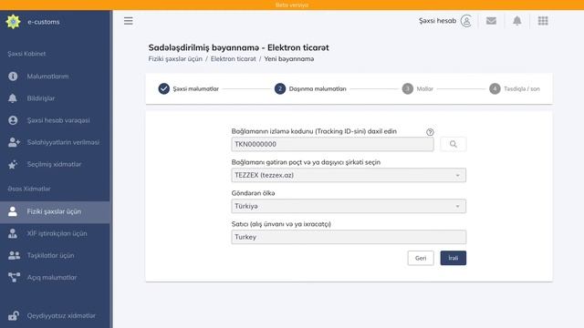Click the Qeydiyyatsız xidmətlər unlock icon

click(14, 315)
